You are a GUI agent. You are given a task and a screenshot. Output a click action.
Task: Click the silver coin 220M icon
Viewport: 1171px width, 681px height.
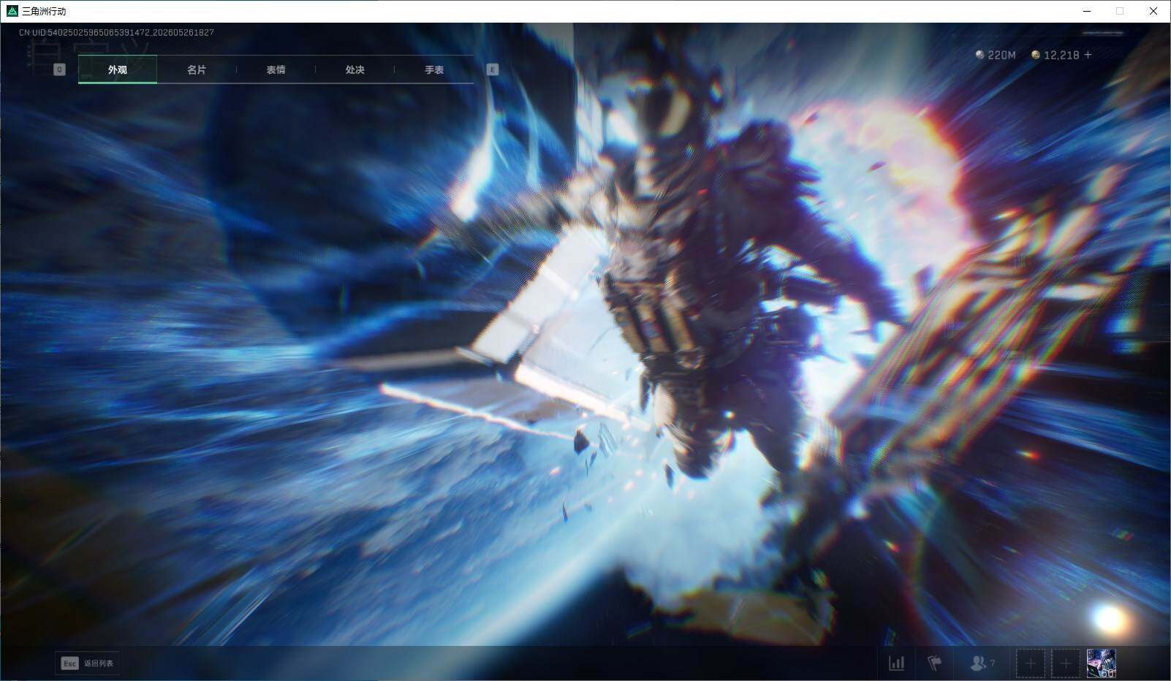(979, 55)
